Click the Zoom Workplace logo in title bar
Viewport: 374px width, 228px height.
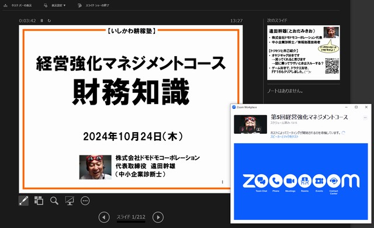tap(234, 107)
